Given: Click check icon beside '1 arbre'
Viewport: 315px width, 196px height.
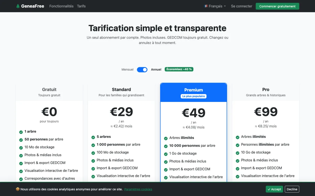Looking at the screenshot, I should point(21,132).
